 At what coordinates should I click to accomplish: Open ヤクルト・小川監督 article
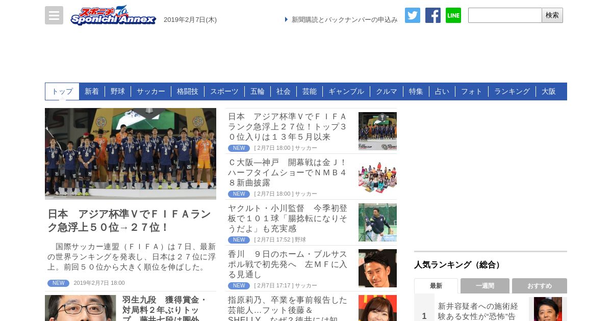288,219
